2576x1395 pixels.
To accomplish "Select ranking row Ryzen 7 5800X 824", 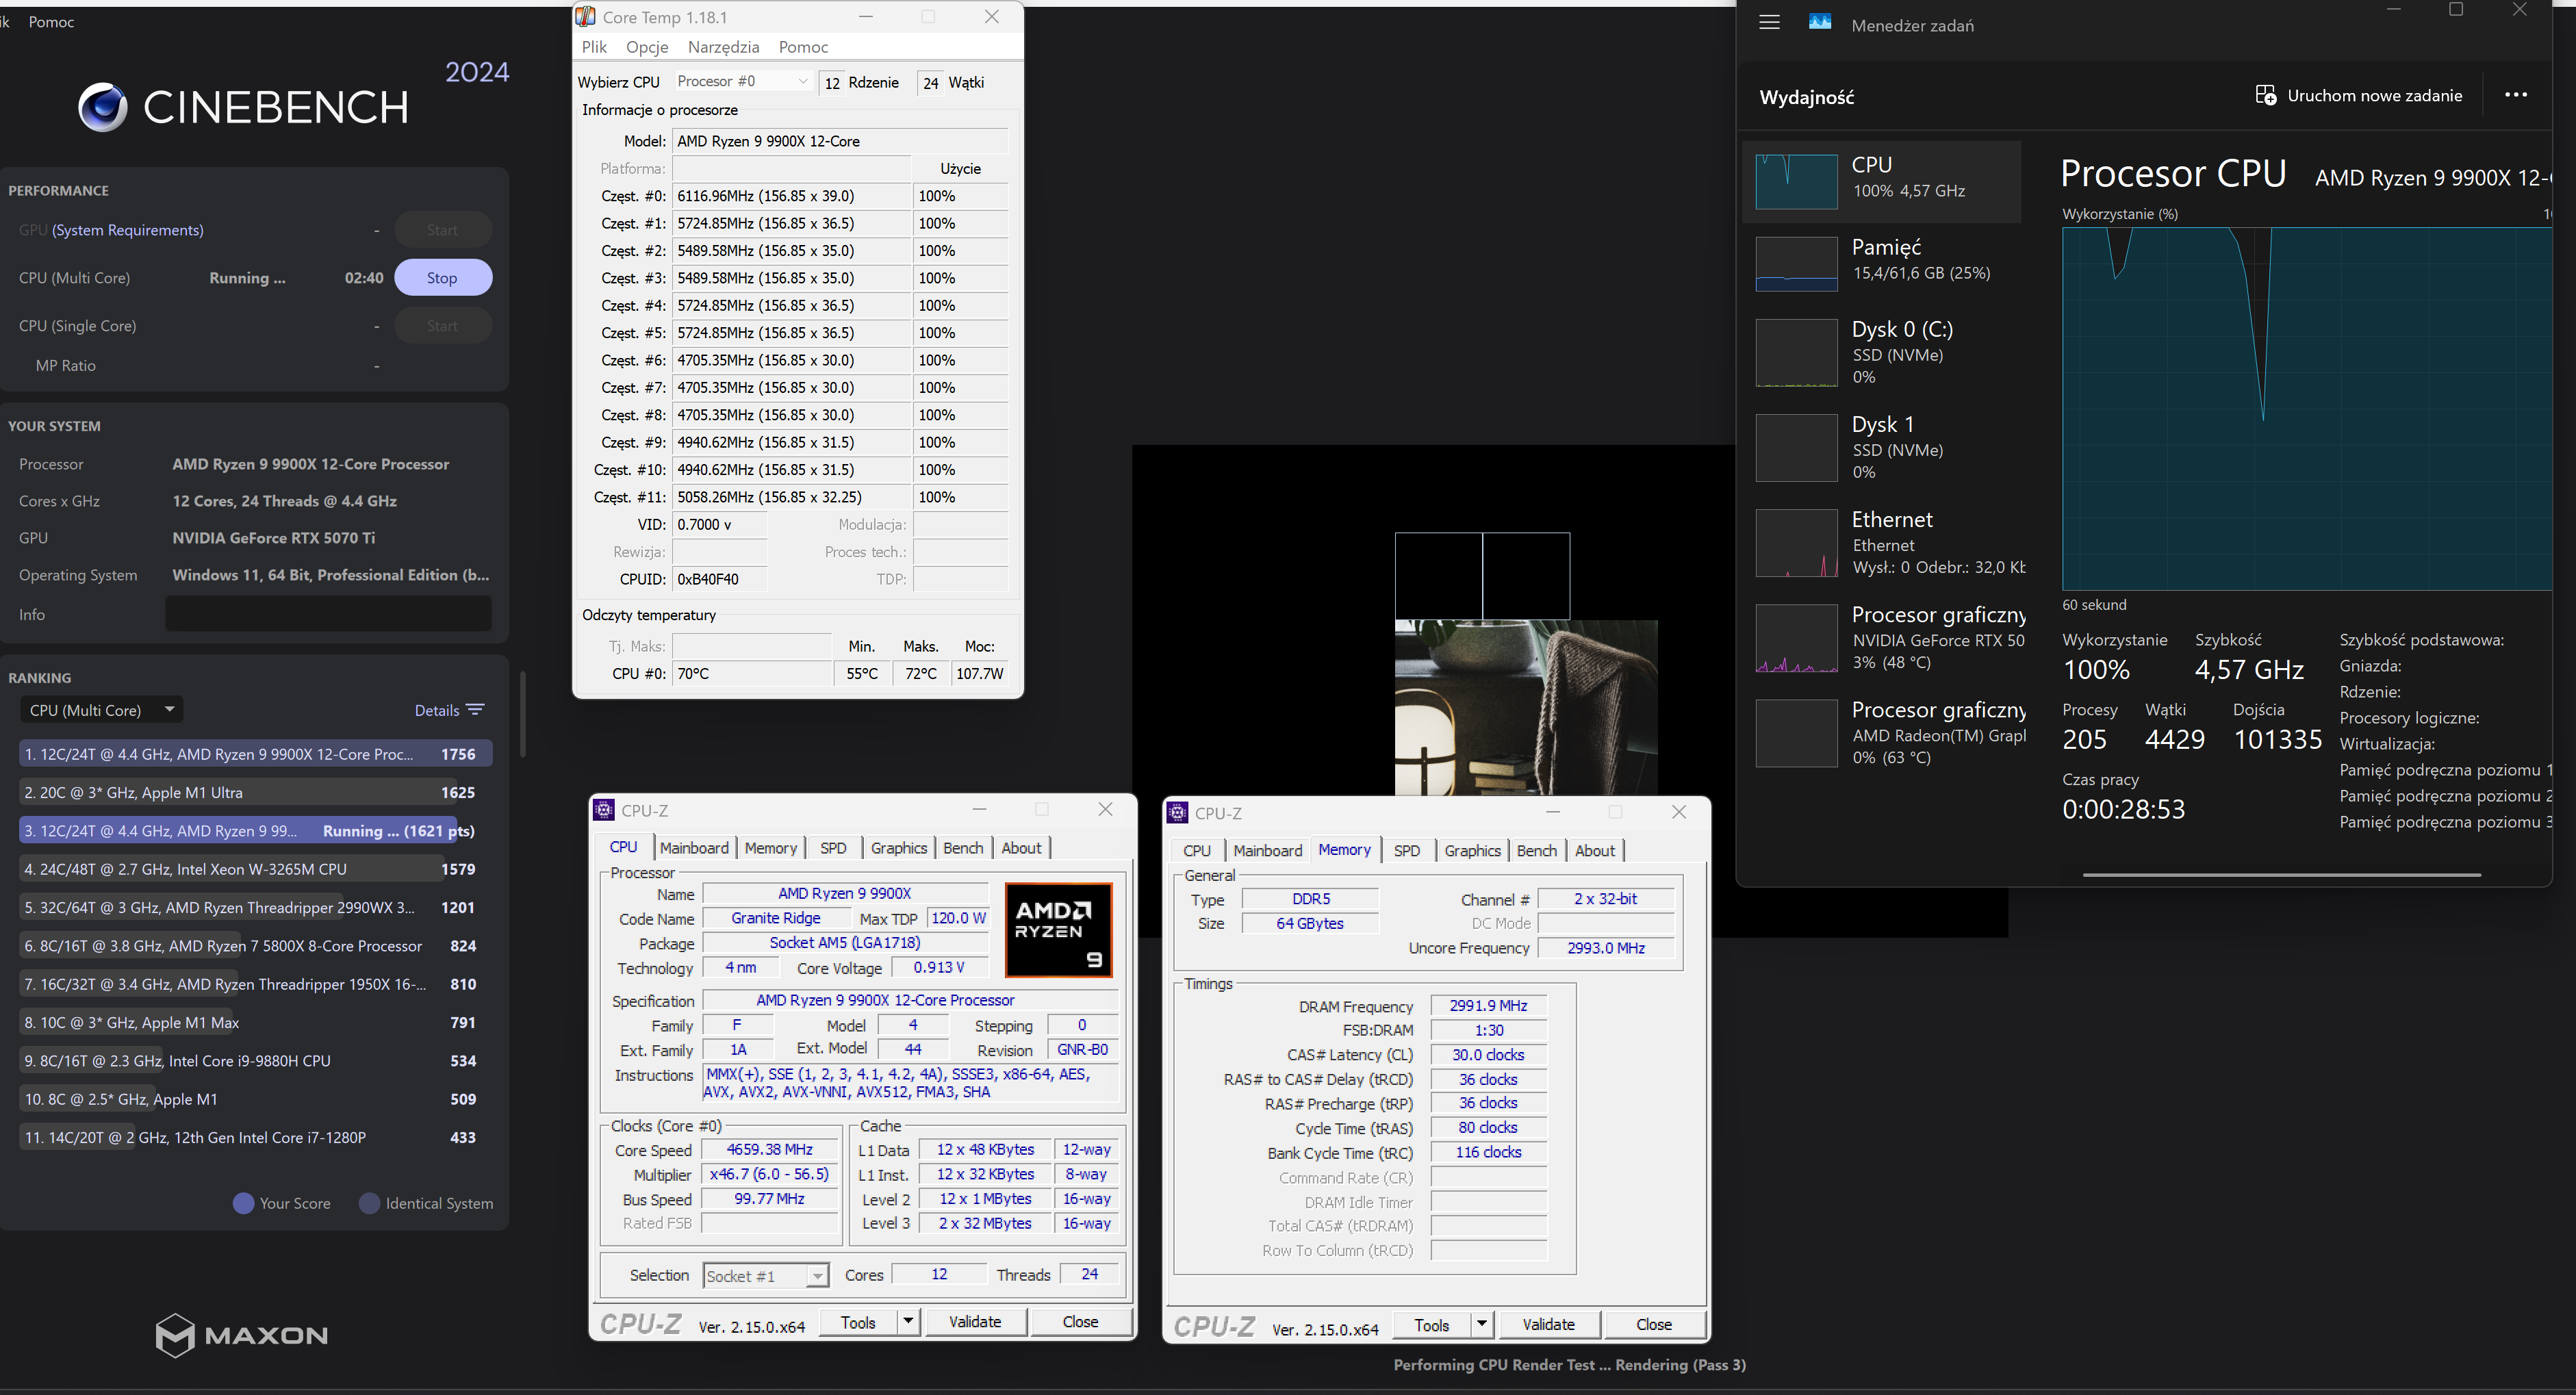I will (255, 946).
